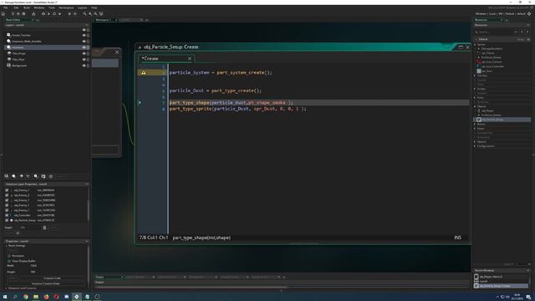Open the Start Page icon in toolbar

tap(3, 14)
